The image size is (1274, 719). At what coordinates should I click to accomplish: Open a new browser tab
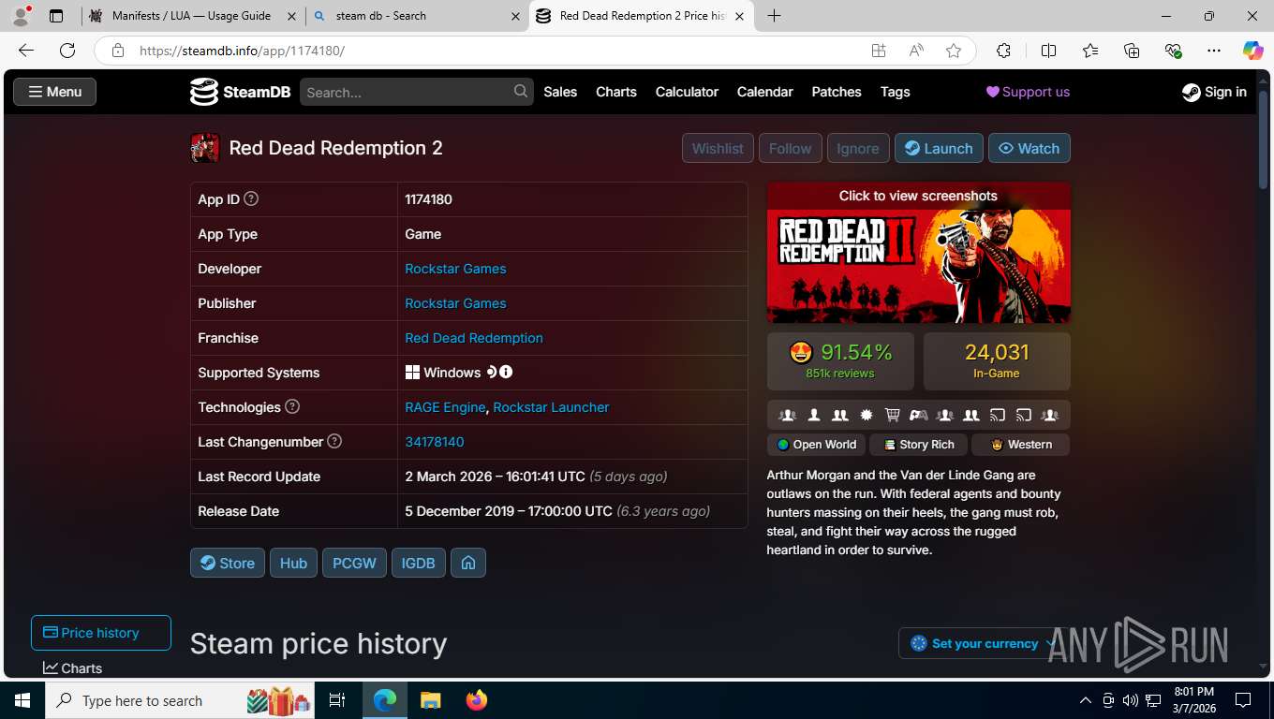(x=774, y=16)
